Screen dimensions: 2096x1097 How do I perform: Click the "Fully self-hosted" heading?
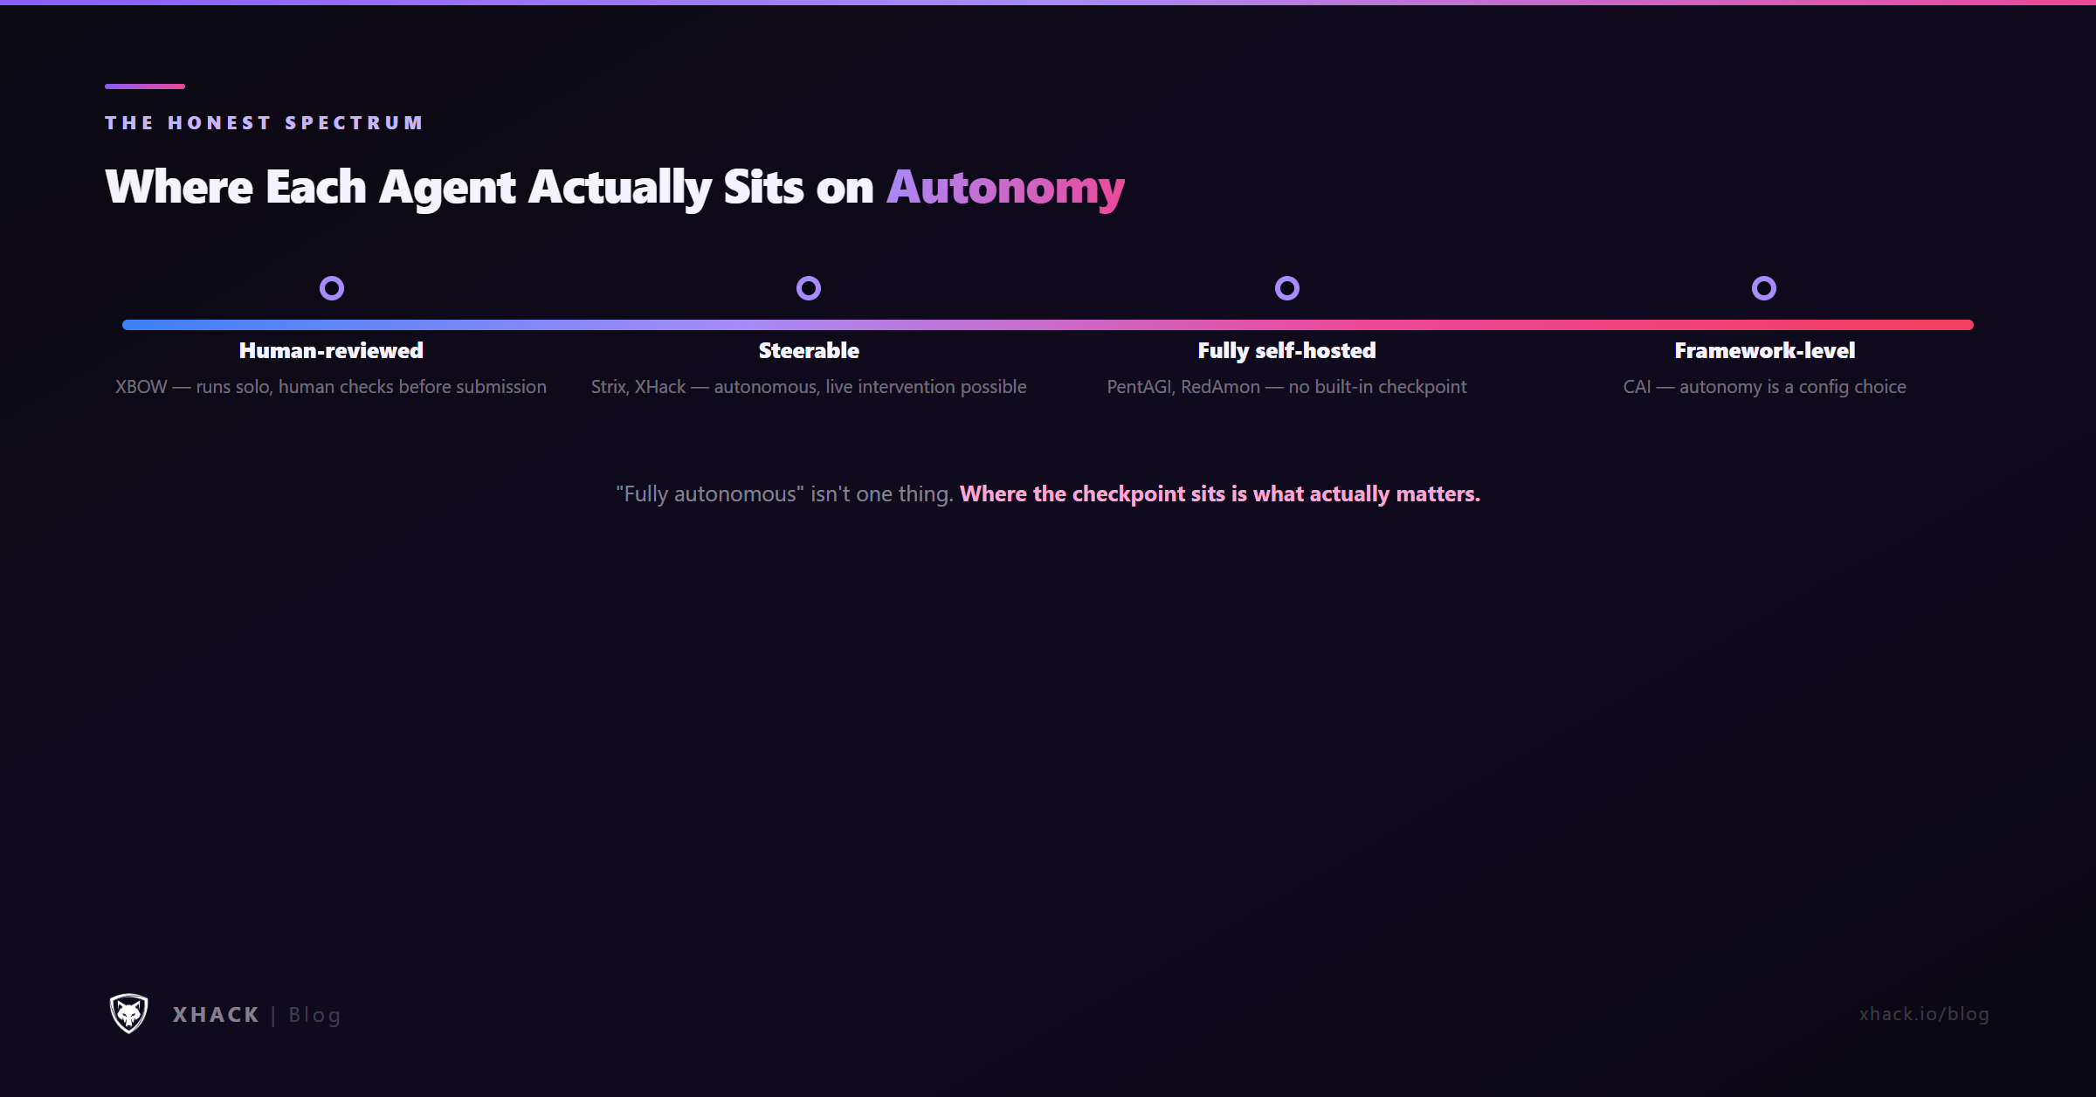tap(1286, 350)
